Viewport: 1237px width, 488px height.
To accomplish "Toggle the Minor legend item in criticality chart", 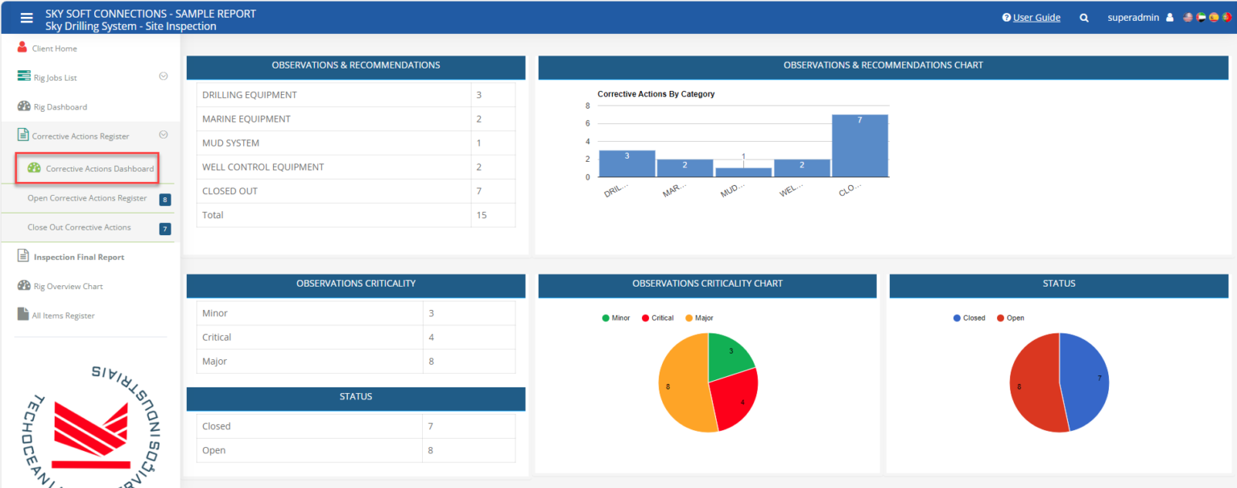I will (616, 317).
